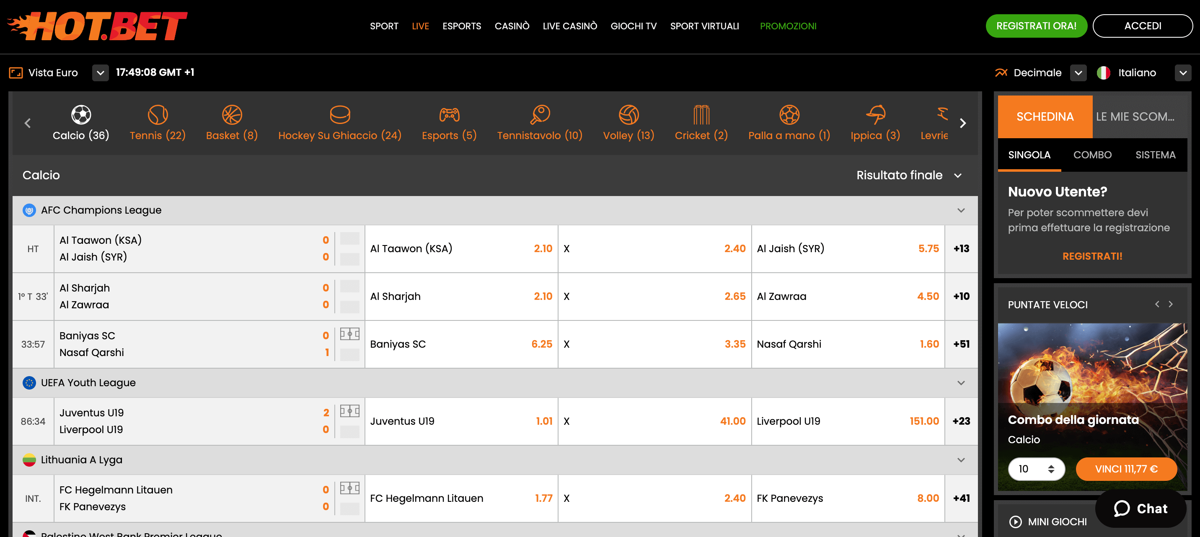Select the Tennis sport icon
The image size is (1200, 537).
[x=158, y=116]
